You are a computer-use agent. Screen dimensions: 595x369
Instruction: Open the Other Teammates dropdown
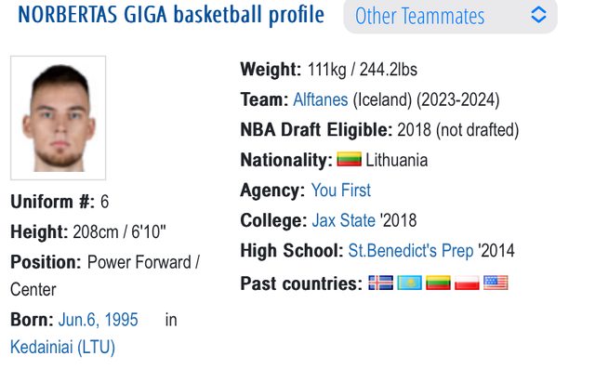point(450,16)
